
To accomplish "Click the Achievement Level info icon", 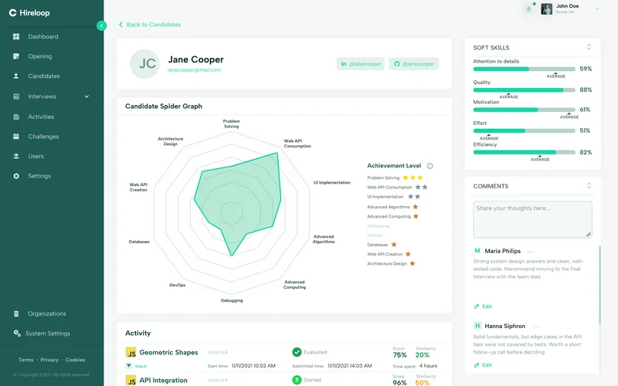I will 430,166.
